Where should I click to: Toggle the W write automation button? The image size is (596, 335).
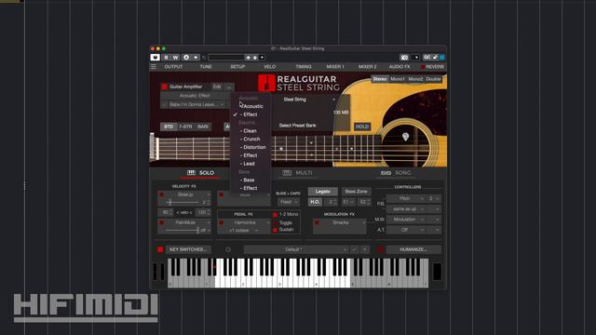click(175, 58)
